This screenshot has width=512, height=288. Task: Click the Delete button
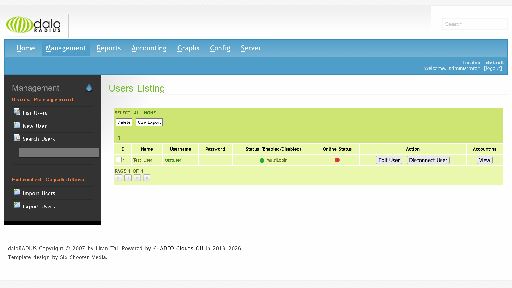click(x=124, y=122)
